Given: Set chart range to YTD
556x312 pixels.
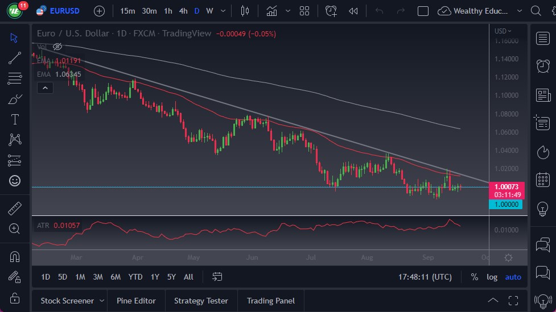Looking at the screenshot, I should point(135,277).
